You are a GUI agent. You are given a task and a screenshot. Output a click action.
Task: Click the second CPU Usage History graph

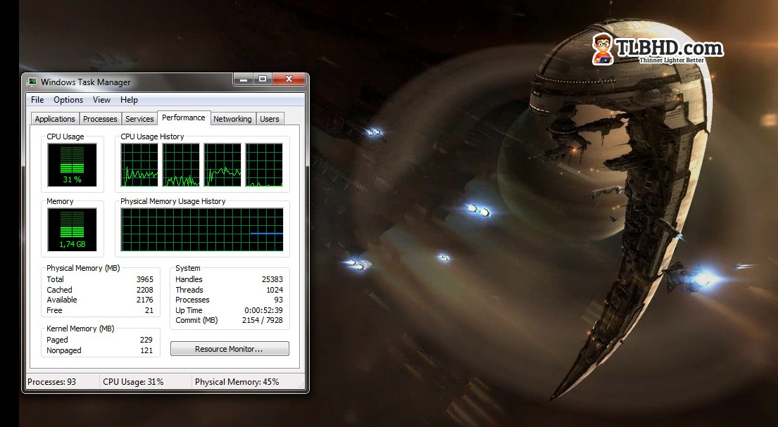click(181, 165)
